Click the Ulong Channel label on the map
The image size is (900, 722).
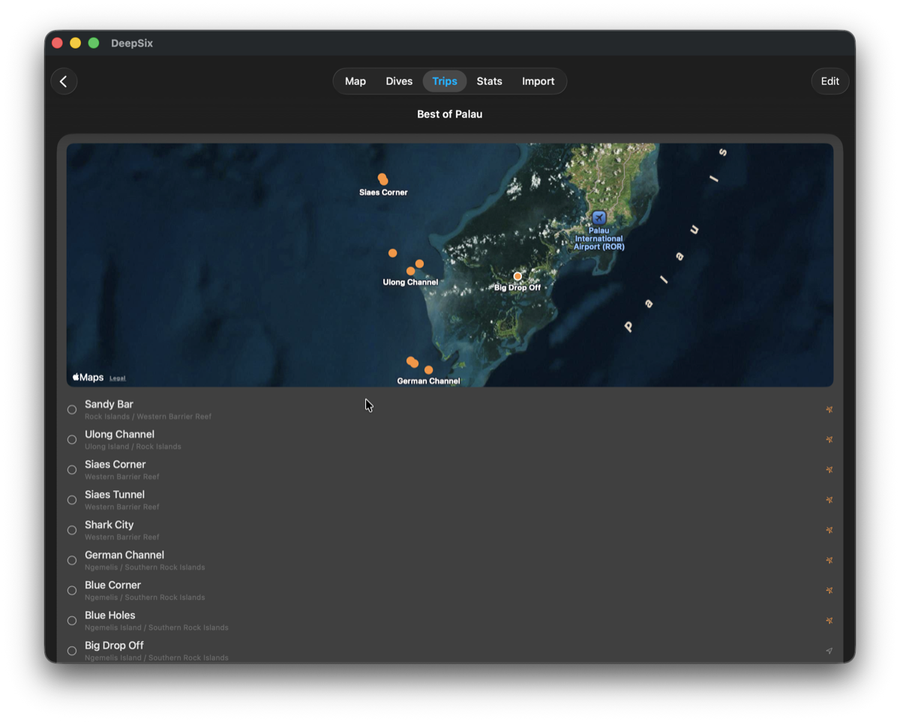[x=410, y=283]
